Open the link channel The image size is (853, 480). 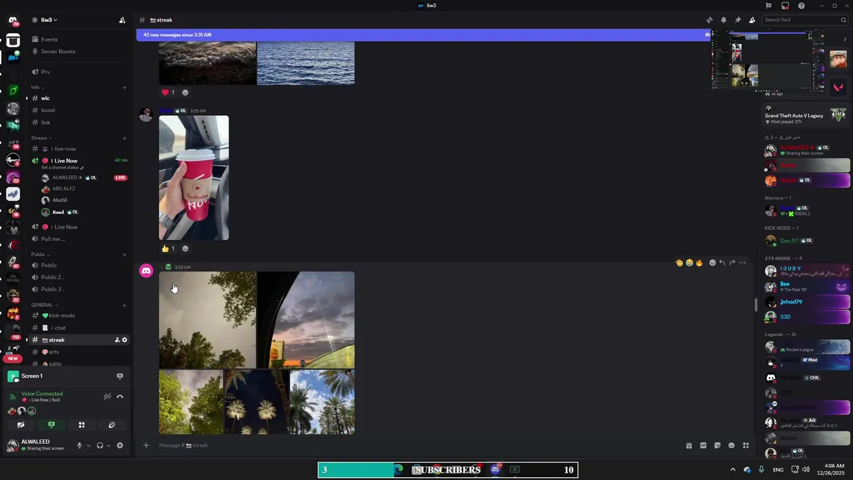click(45, 122)
